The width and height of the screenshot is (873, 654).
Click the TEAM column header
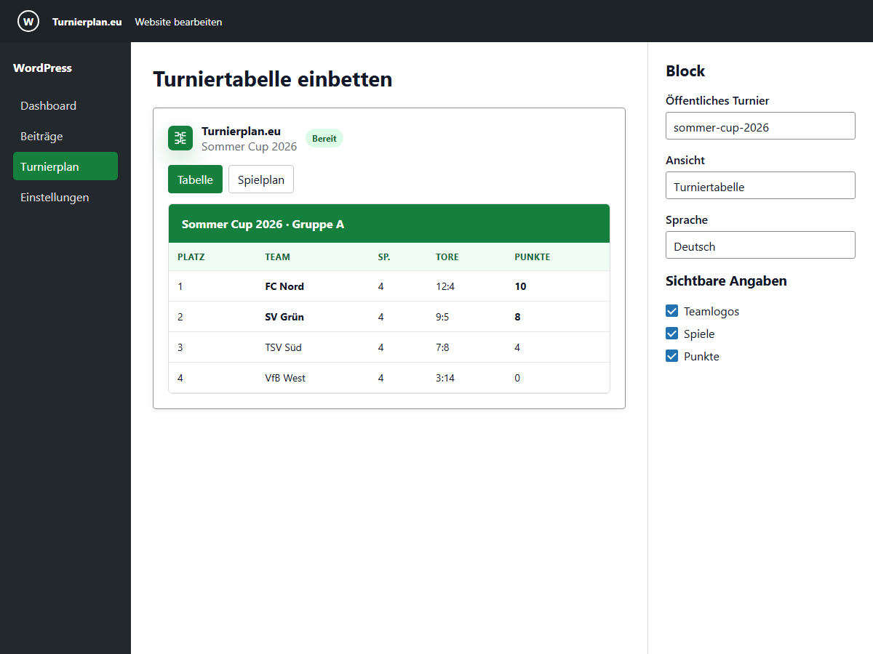point(277,257)
